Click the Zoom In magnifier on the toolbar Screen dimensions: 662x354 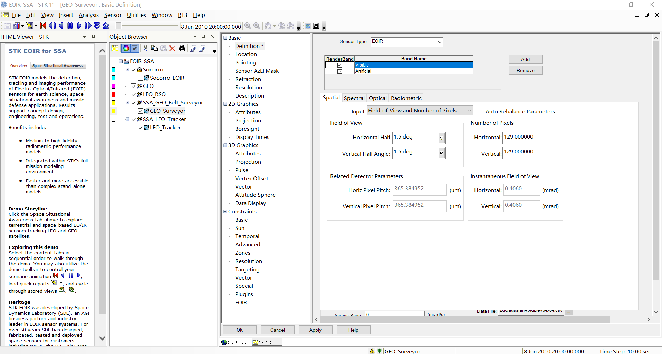(248, 26)
